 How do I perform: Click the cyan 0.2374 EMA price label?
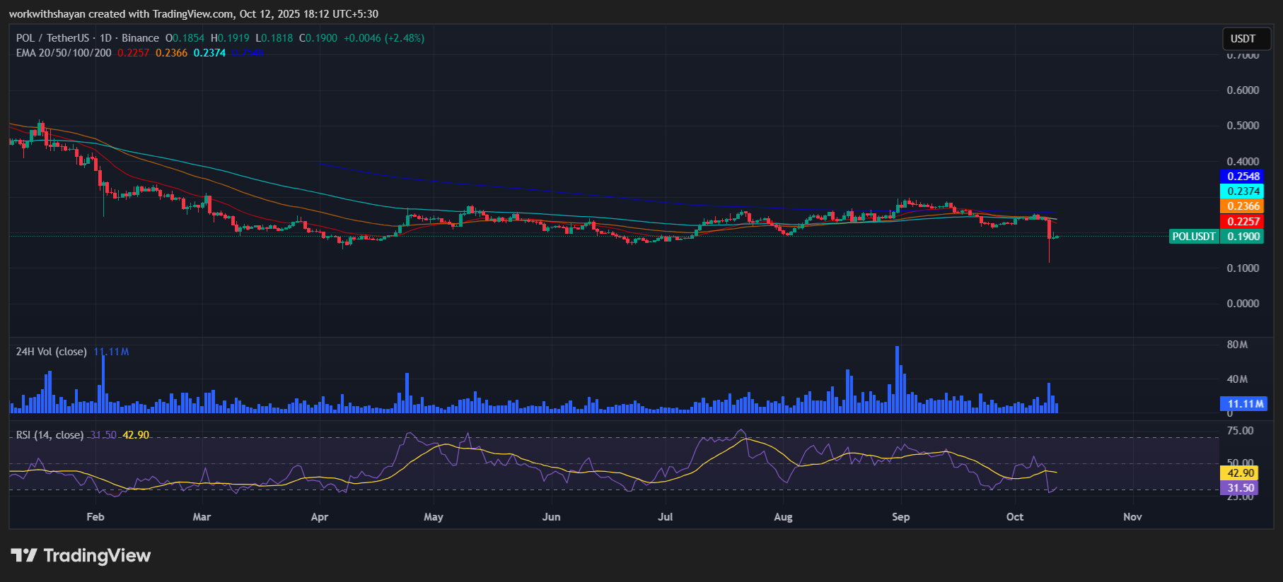(1243, 191)
